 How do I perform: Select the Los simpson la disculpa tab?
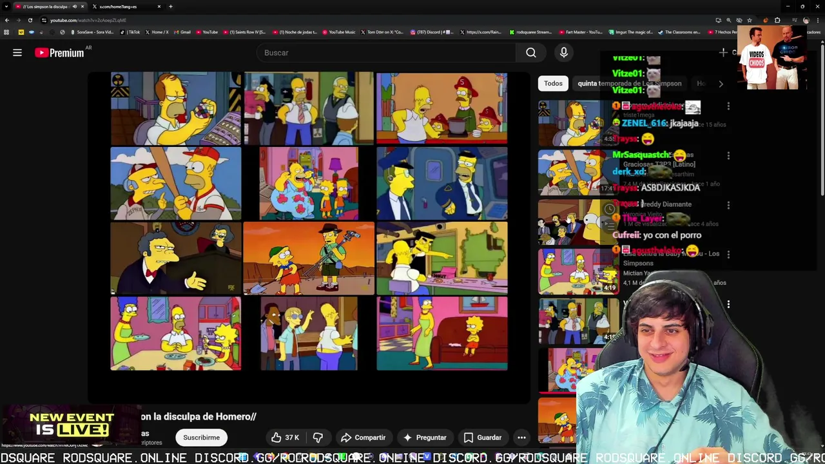pos(49,6)
